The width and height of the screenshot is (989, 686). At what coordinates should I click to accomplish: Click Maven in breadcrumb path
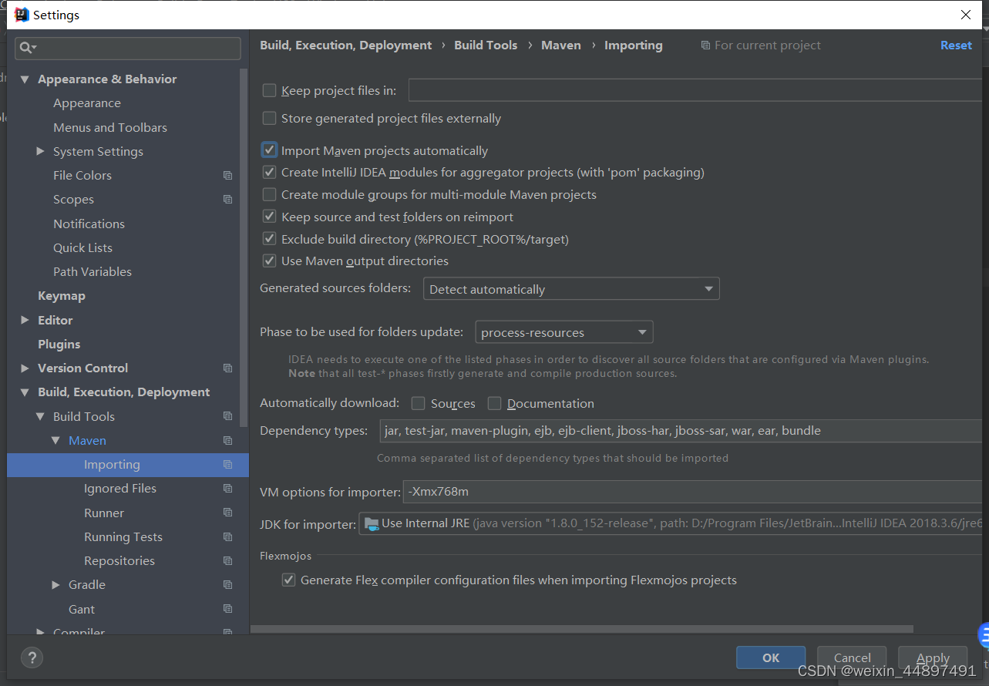561,45
